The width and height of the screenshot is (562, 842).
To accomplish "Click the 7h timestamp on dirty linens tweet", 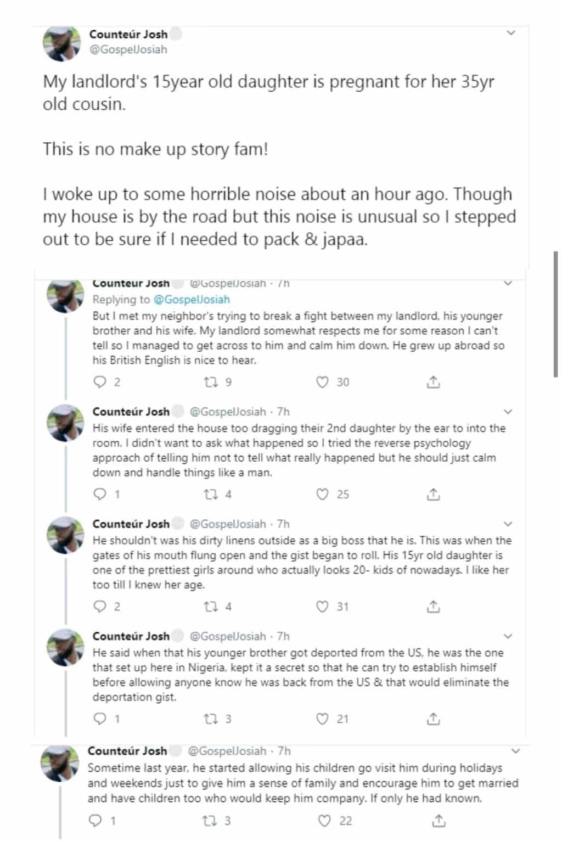I will tap(283, 524).
